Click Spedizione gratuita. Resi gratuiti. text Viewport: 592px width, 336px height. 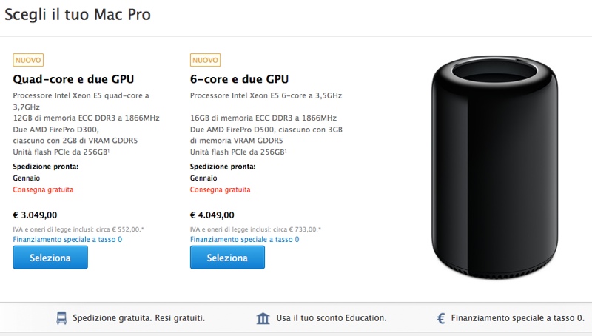[139, 318]
